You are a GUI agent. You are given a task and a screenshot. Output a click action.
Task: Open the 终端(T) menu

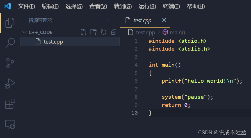(171, 6)
